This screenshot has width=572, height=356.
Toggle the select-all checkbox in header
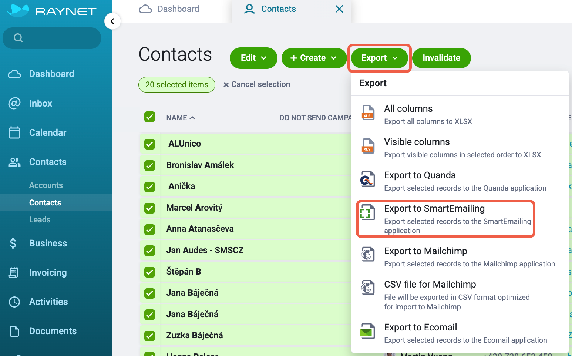(150, 117)
